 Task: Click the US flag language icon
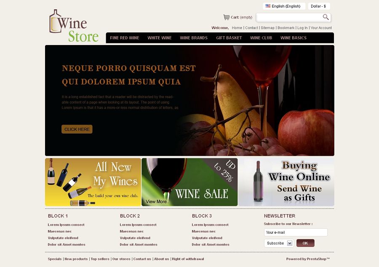click(268, 6)
